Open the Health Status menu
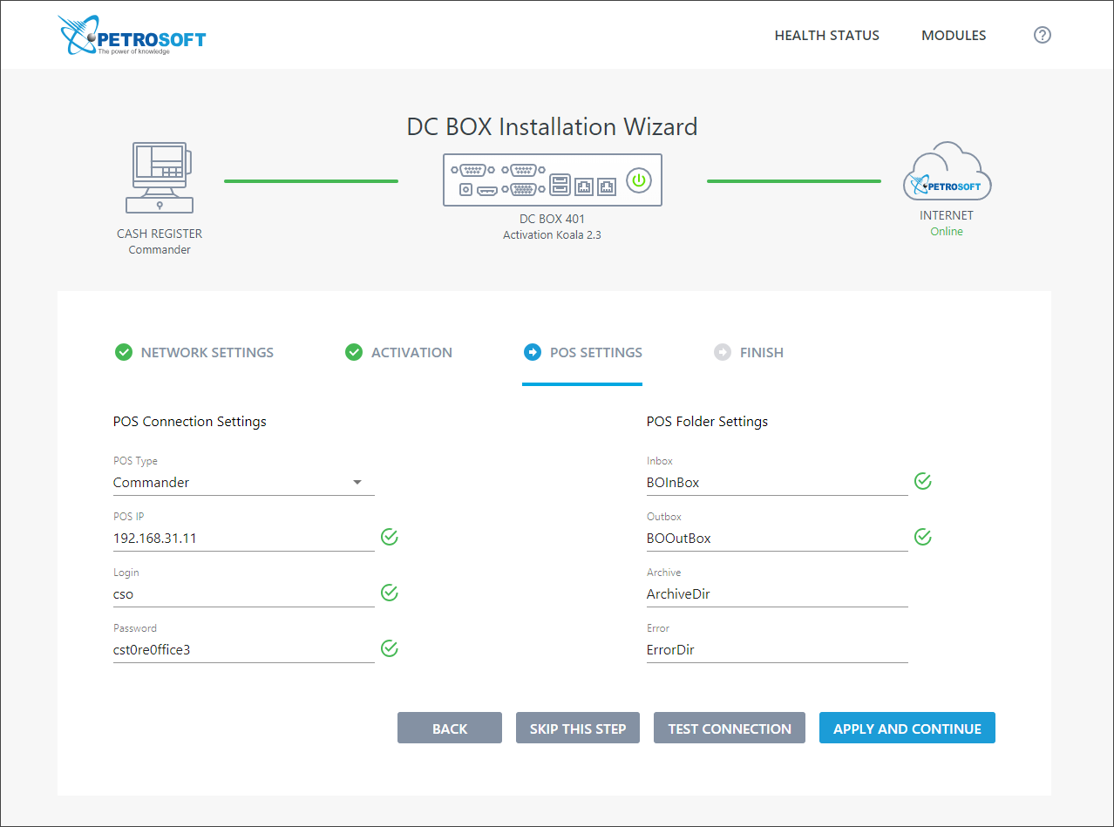Screen dimensions: 1114x827 tap(827, 36)
